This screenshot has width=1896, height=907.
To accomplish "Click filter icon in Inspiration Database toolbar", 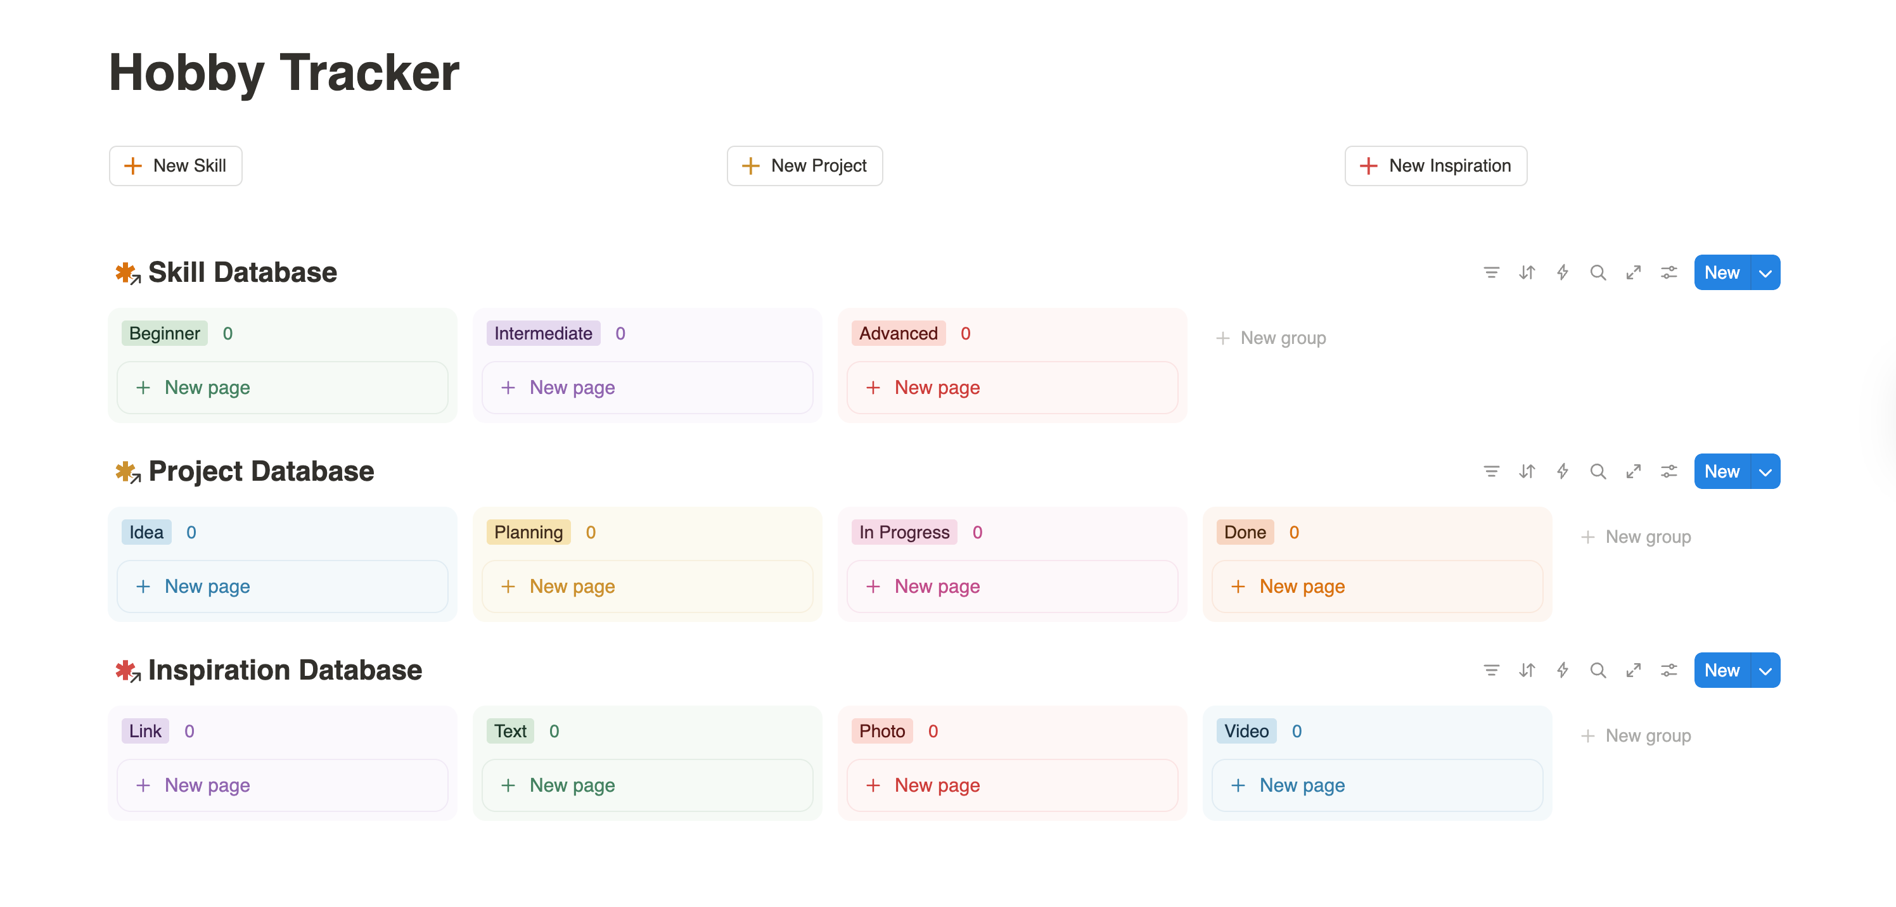I will [1490, 670].
